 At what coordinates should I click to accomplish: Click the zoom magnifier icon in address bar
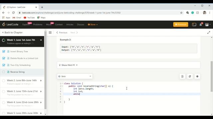187,13
